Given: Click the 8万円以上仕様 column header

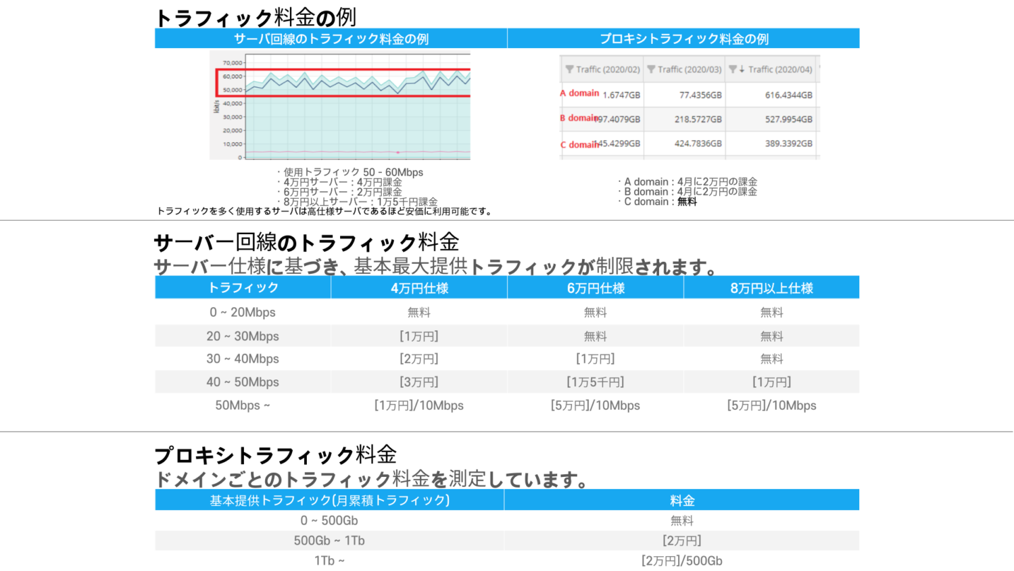Looking at the screenshot, I should [771, 288].
